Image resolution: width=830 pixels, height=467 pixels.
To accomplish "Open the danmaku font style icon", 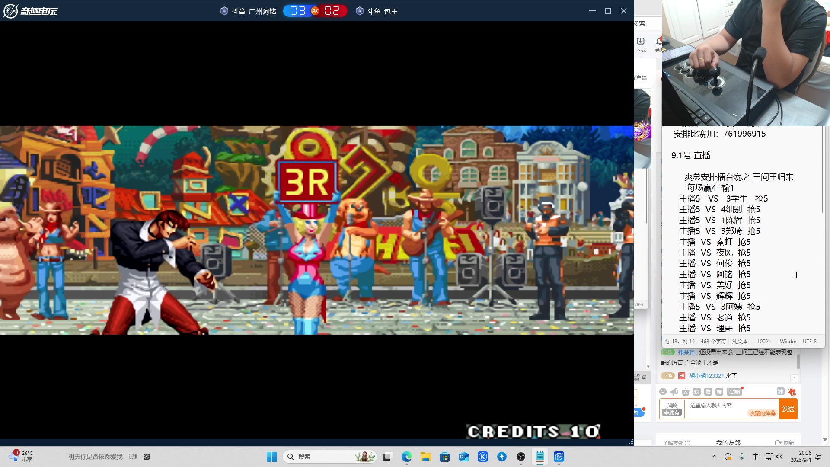I will (685, 392).
